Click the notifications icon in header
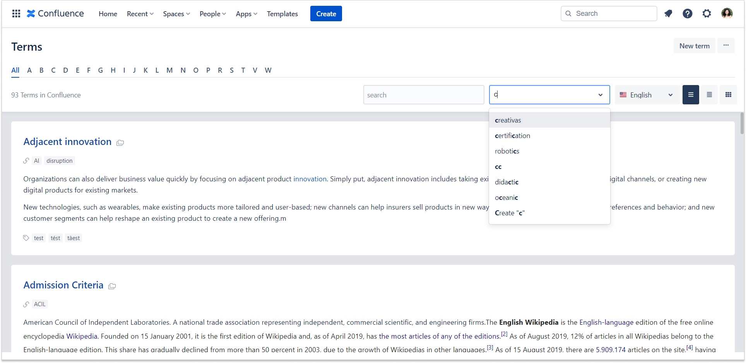Image resolution: width=746 pixels, height=363 pixels. (668, 14)
